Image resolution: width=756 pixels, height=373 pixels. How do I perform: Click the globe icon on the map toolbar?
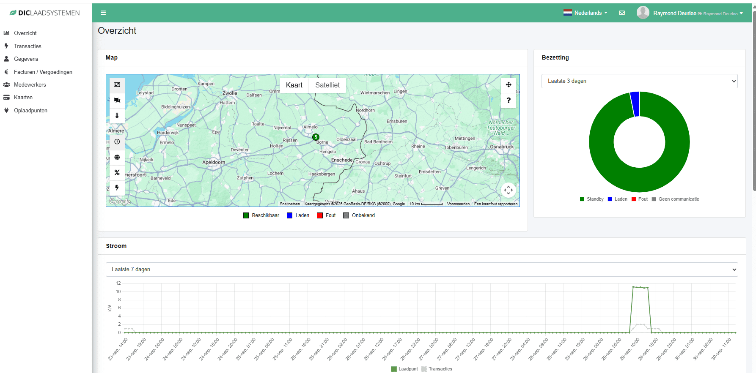(x=117, y=157)
